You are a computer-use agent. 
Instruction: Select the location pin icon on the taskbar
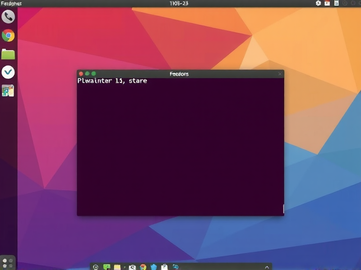96,266
